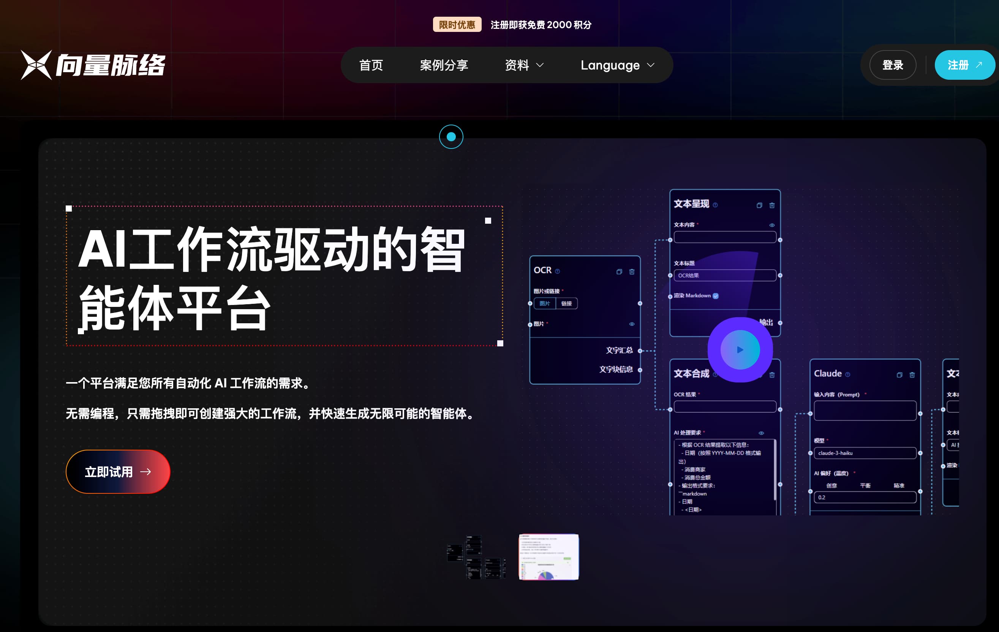Image resolution: width=999 pixels, height=632 pixels.
Task: Click the 输入内容 (Prompt) field
Action: (x=865, y=411)
